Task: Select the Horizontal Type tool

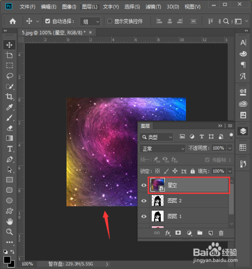Action: (10, 149)
